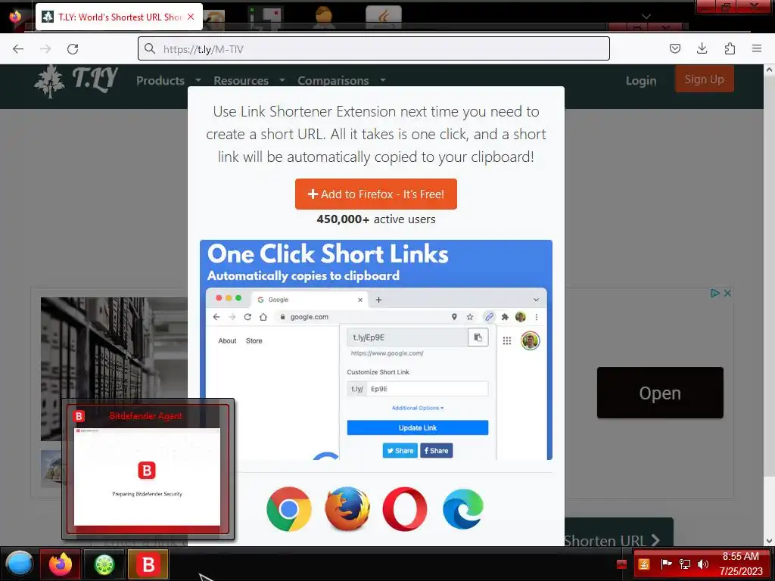Reload the current page

[x=73, y=49]
